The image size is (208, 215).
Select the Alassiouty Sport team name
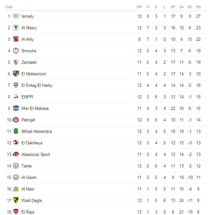click(36, 154)
